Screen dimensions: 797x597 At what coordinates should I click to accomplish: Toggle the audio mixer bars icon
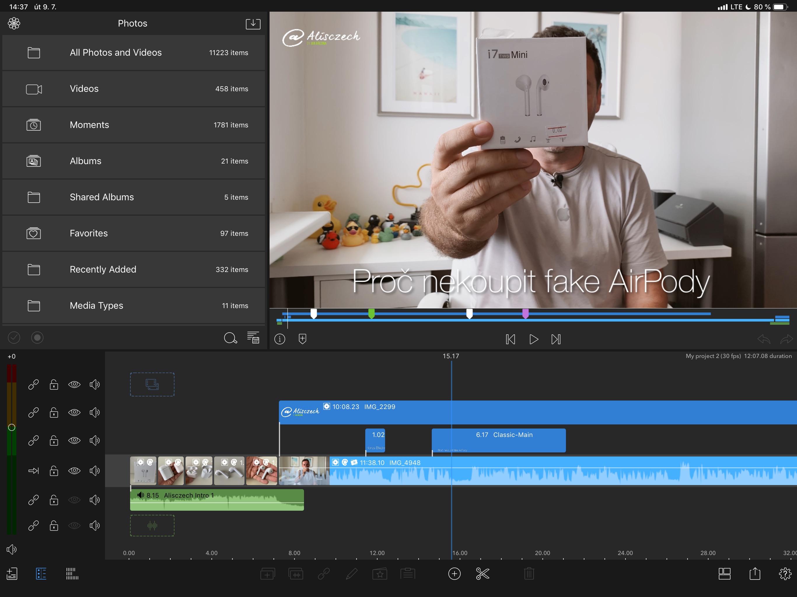pyautogui.click(x=72, y=574)
